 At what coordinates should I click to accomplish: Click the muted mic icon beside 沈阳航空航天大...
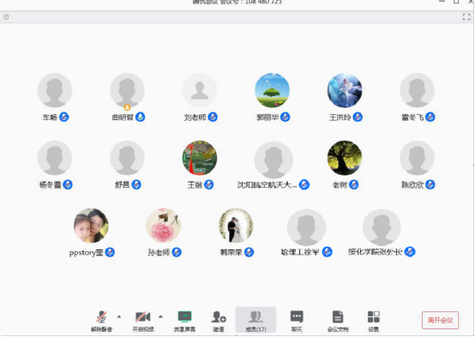pyautogui.click(x=304, y=184)
